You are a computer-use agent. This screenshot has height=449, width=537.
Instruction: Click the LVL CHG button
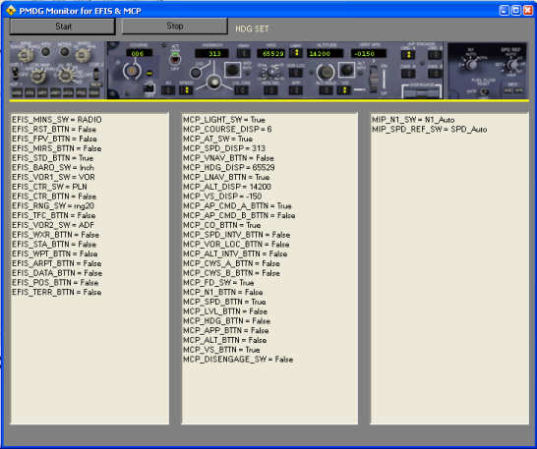pos(241,90)
